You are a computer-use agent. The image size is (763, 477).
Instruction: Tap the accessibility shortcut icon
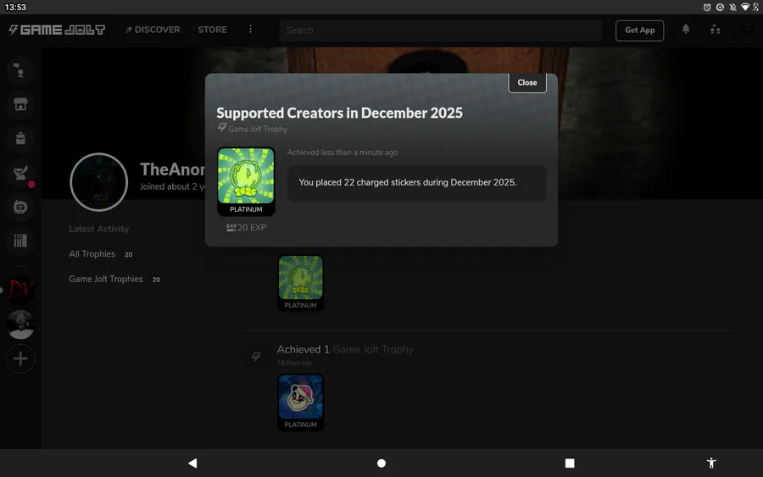click(711, 463)
